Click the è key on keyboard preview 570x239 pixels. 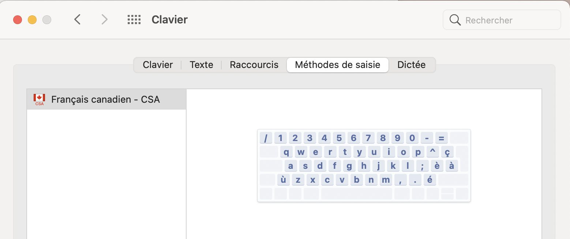437,166
